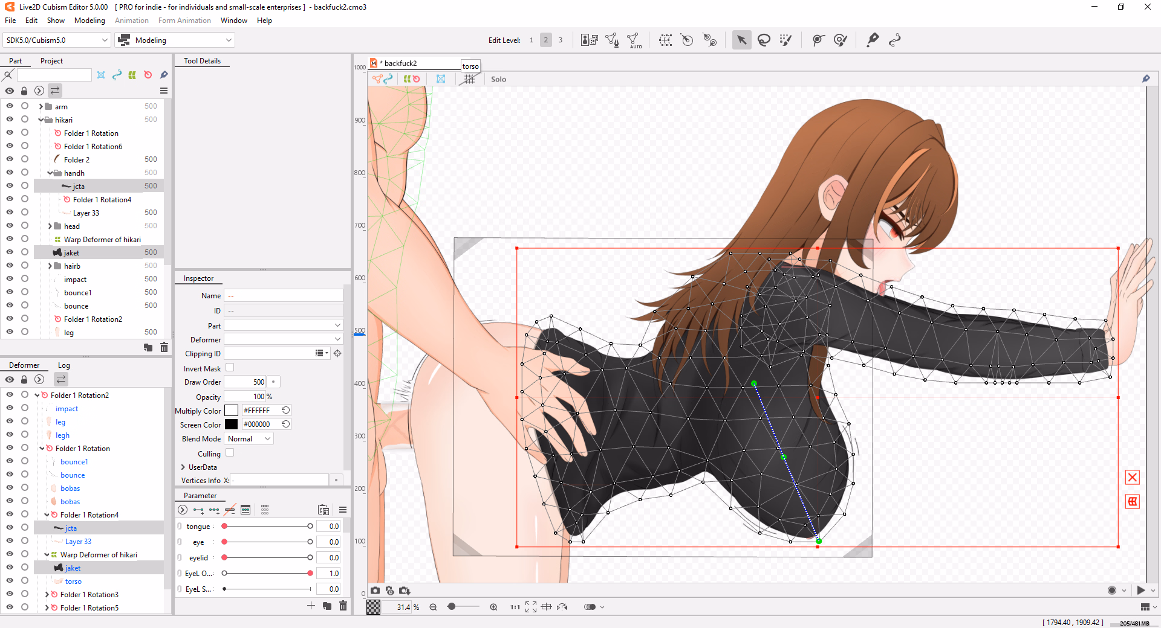This screenshot has width=1161, height=628.
Task: Switch to the Project tab
Action: (51, 61)
